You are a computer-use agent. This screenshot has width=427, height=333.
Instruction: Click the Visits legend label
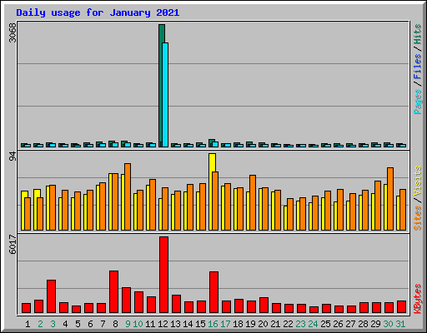coord(417,181)
